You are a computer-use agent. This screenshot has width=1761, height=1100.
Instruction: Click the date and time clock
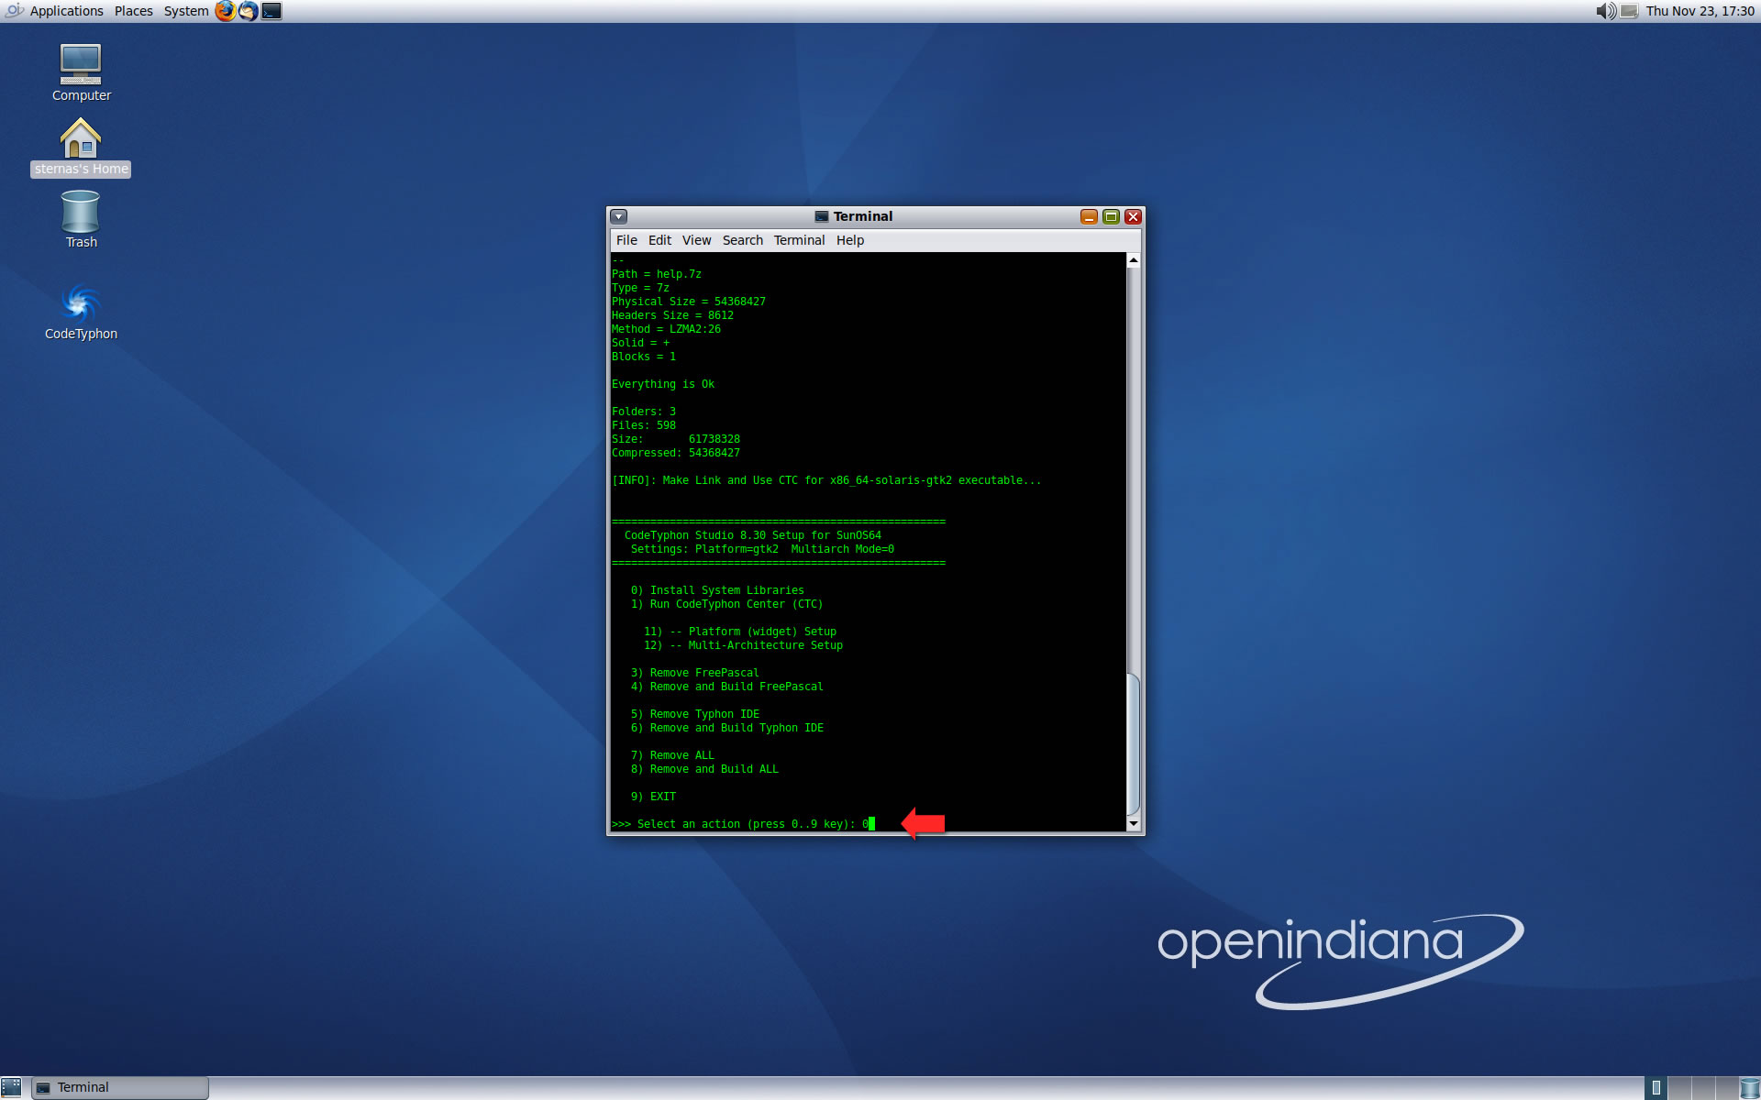pos(1700,11)
